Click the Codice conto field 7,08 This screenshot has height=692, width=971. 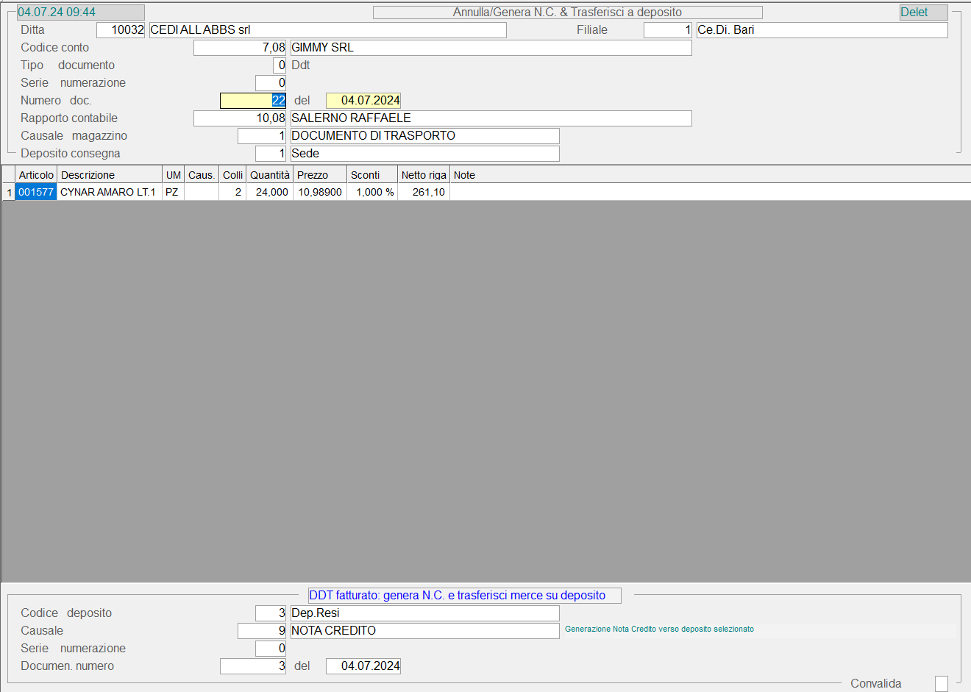pyautogui.click(x=240, y=48)
